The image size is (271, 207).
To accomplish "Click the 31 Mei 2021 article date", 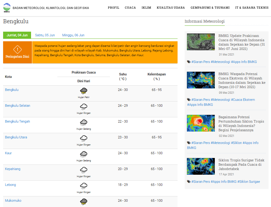I will click(x=226, y=55).
